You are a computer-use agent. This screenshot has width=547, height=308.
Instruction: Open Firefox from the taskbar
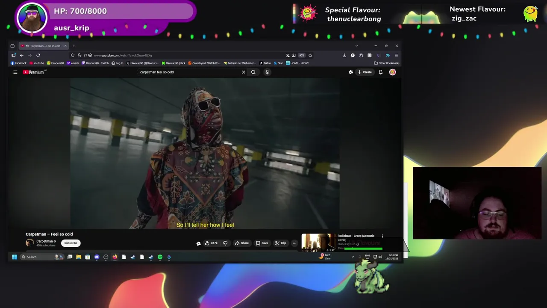[115, 257]
